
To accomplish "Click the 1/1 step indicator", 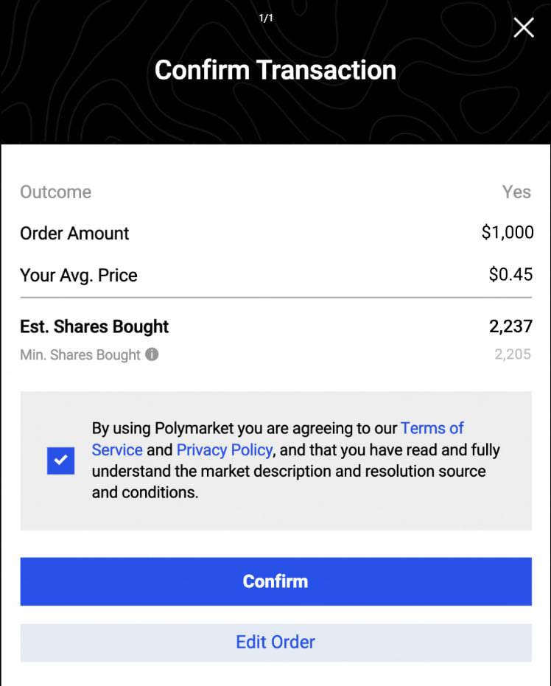I will tap(266, 18).
